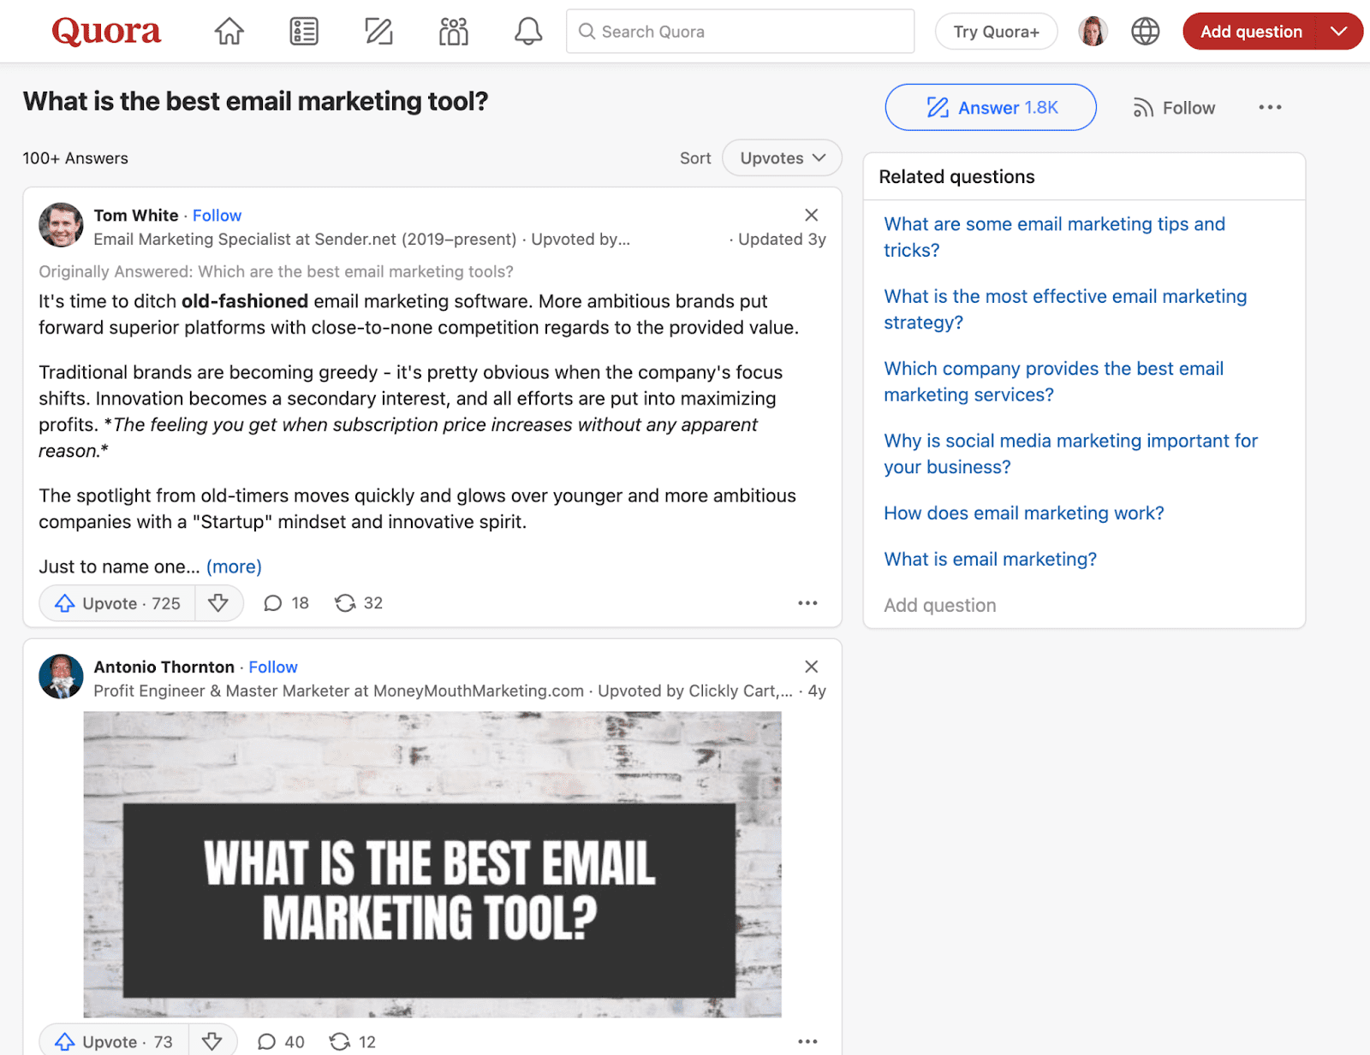This screenshot has width=1370, height=1055.
Task: Open comments on Antonio Thornton's answer
Action: (x=281, y=1041)
